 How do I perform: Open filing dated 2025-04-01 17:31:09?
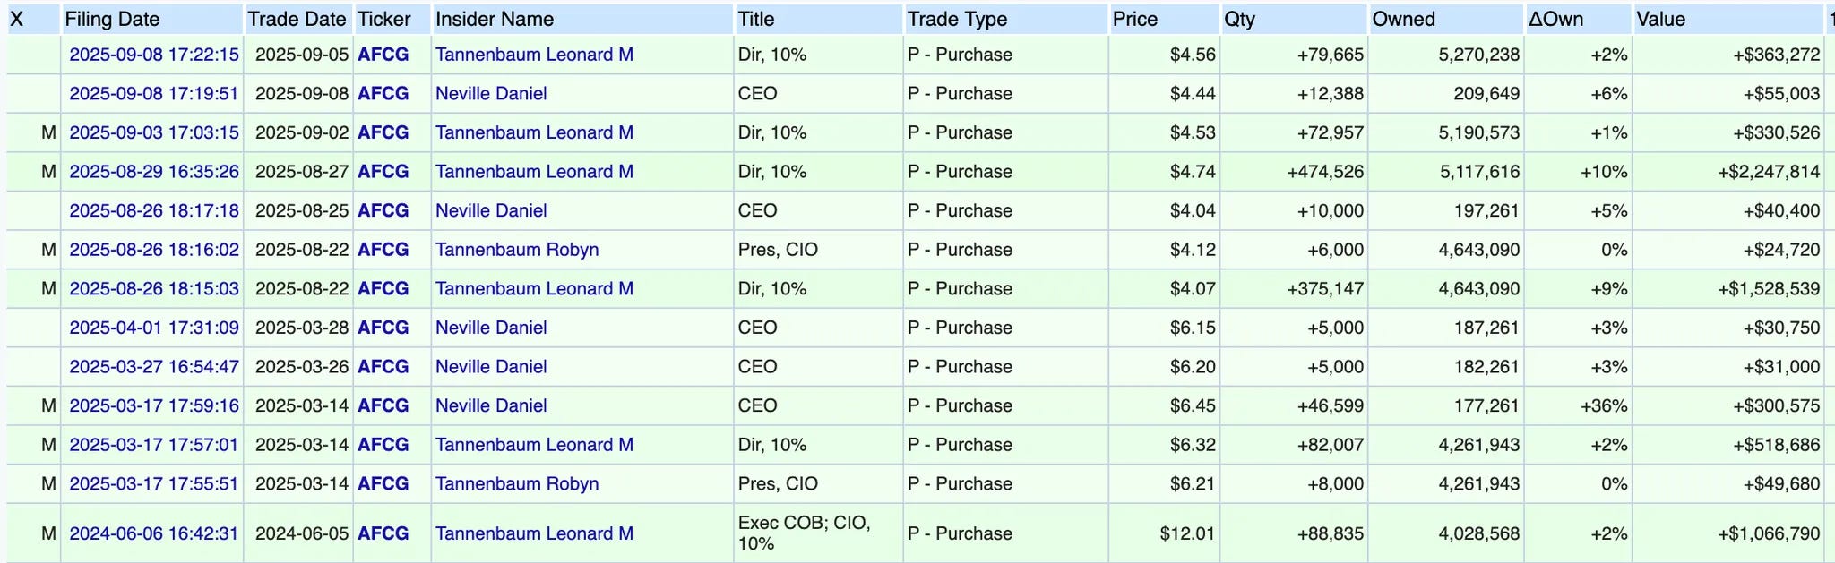click(154, 328)
